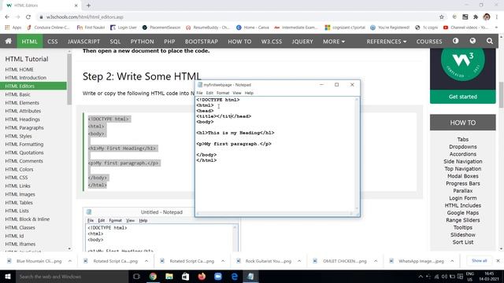Image resolution: width=504 pixels, height=283 pixels.
Task: Click the taskbar search box
Action: click(72, 276)
